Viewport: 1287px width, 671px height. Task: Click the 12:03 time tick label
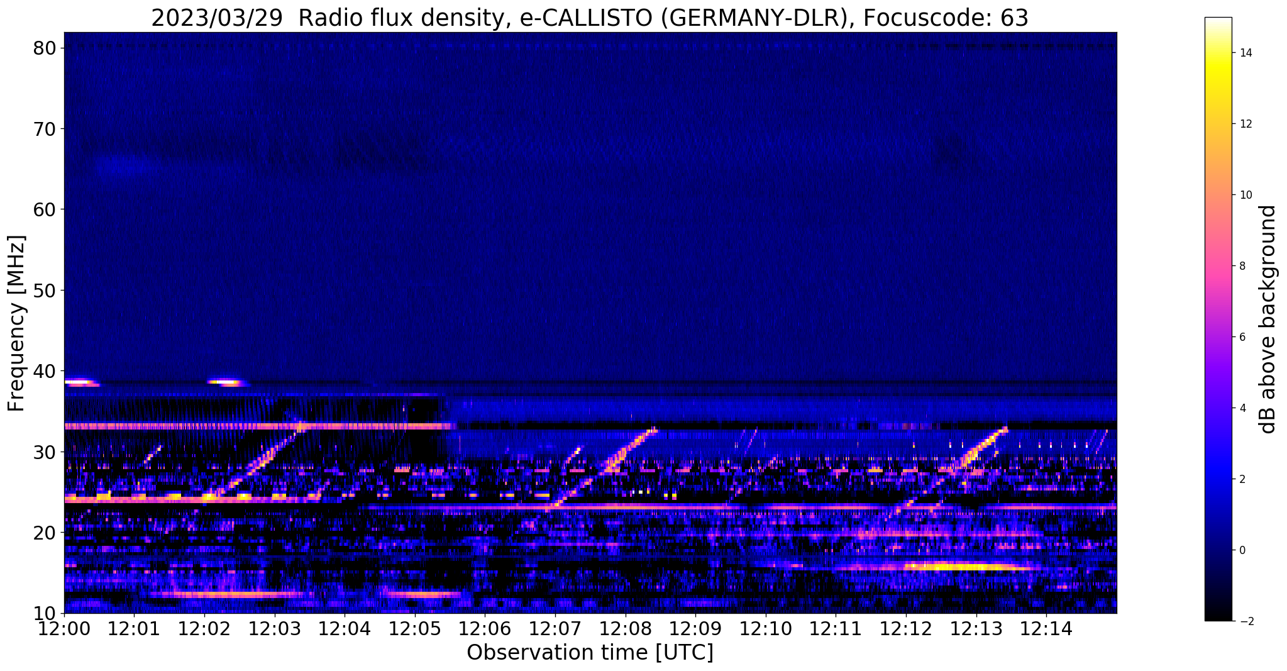(x=275, y=629)
